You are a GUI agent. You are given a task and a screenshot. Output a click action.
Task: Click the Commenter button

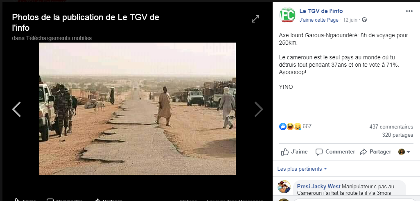coord(335,152)
